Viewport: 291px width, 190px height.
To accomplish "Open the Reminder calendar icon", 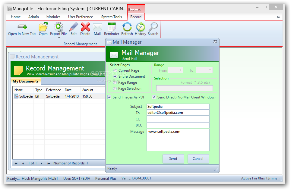I will point(112,27).
